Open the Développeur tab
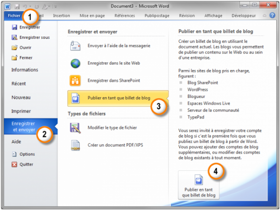280x210 pixels. click(244, 16)
